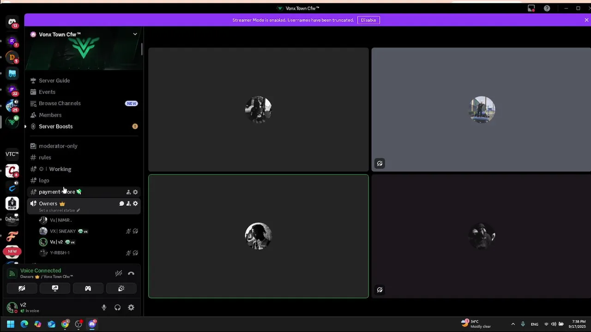Screen dimensions: 591x332
Task: Click the channel list scrollbar
Action: [142, 49]
